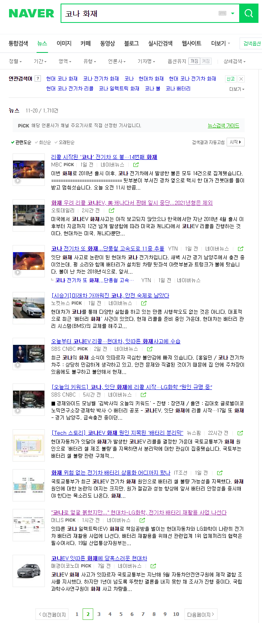262x623 pixels.
Task: Open the 블로그 tab
Action: [131, 43]
